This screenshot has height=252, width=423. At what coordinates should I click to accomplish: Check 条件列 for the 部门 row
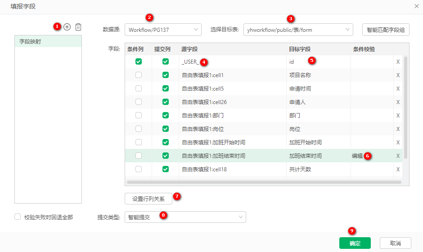139,115
